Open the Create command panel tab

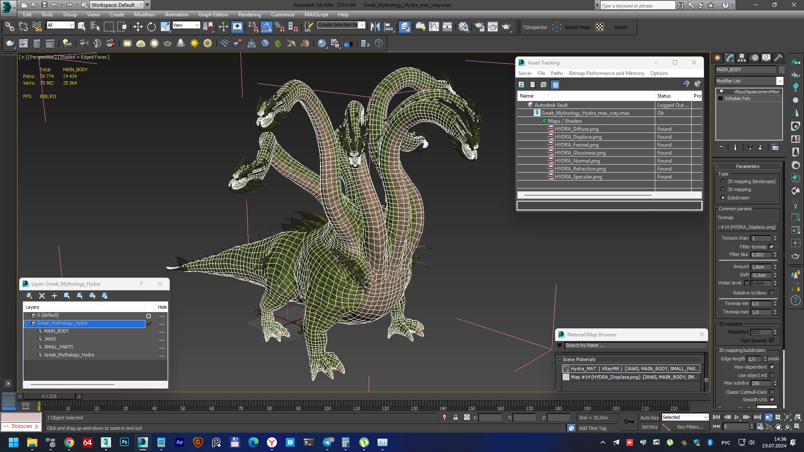tap(718, 58)
